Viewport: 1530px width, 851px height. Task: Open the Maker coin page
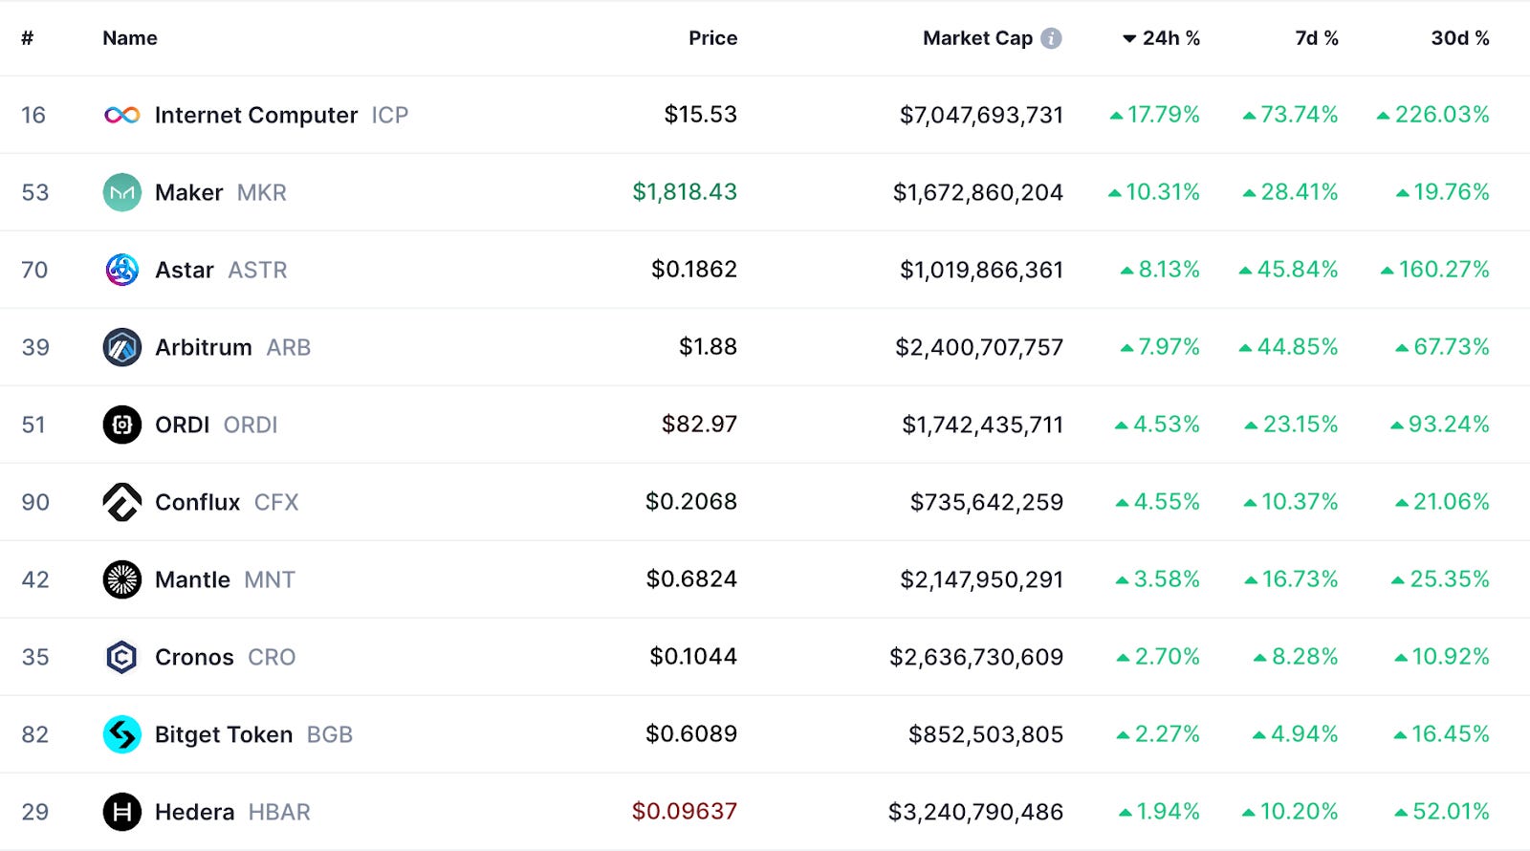point(188,192)
